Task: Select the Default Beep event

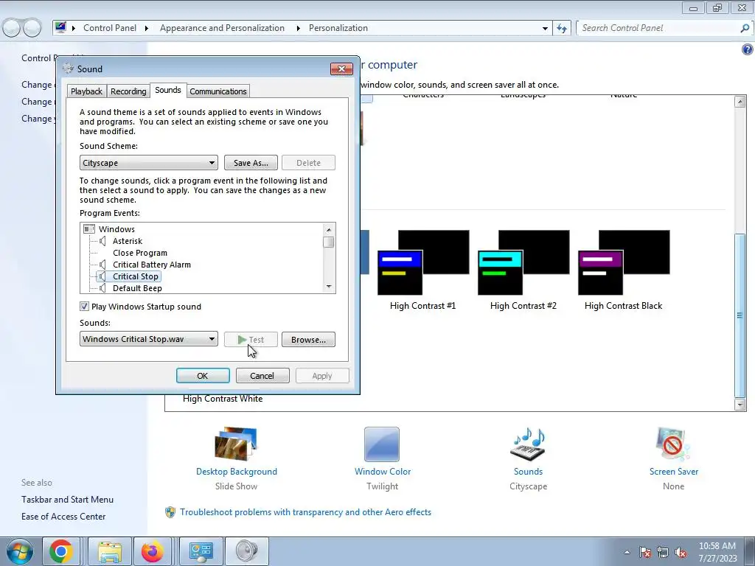Action: point(137,288)
